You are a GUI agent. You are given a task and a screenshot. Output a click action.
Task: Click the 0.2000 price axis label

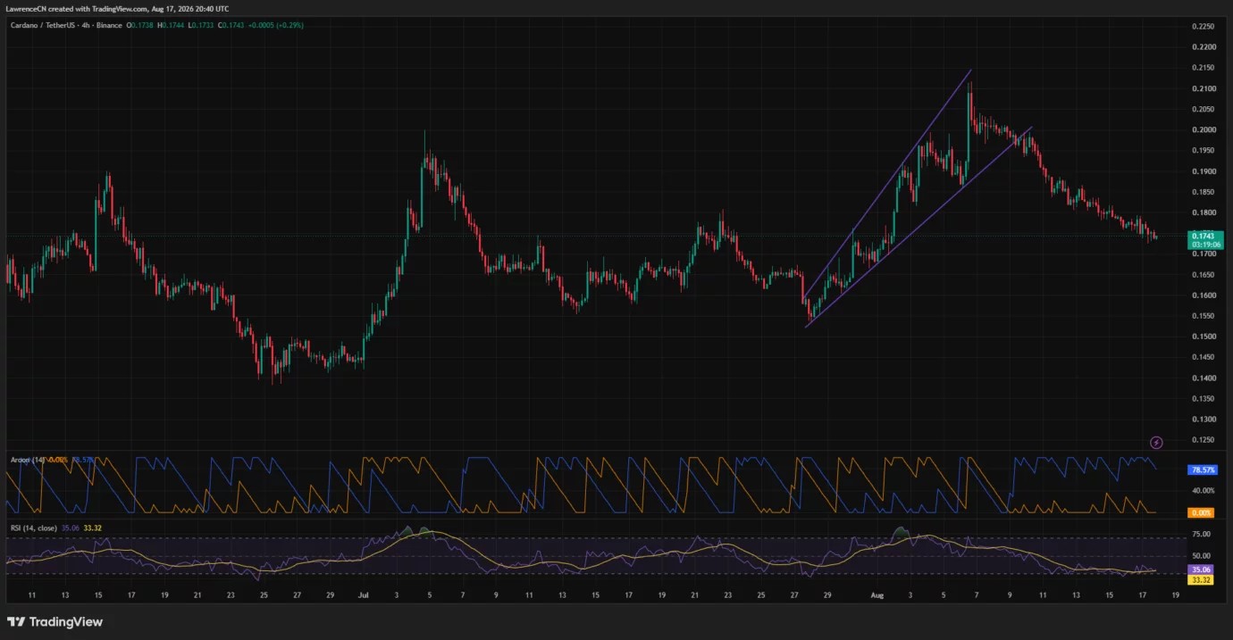point(1203,129)
